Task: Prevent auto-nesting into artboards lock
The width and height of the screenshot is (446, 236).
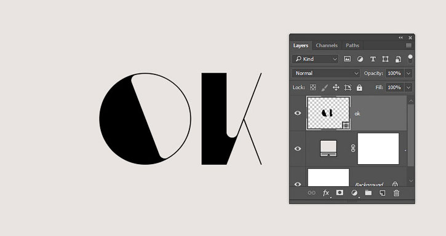Action: 348,87
